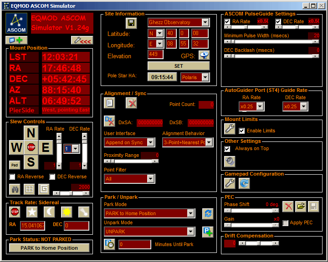Click the Elevation input field
The image size is (328, 262).
tap(155, 54)
